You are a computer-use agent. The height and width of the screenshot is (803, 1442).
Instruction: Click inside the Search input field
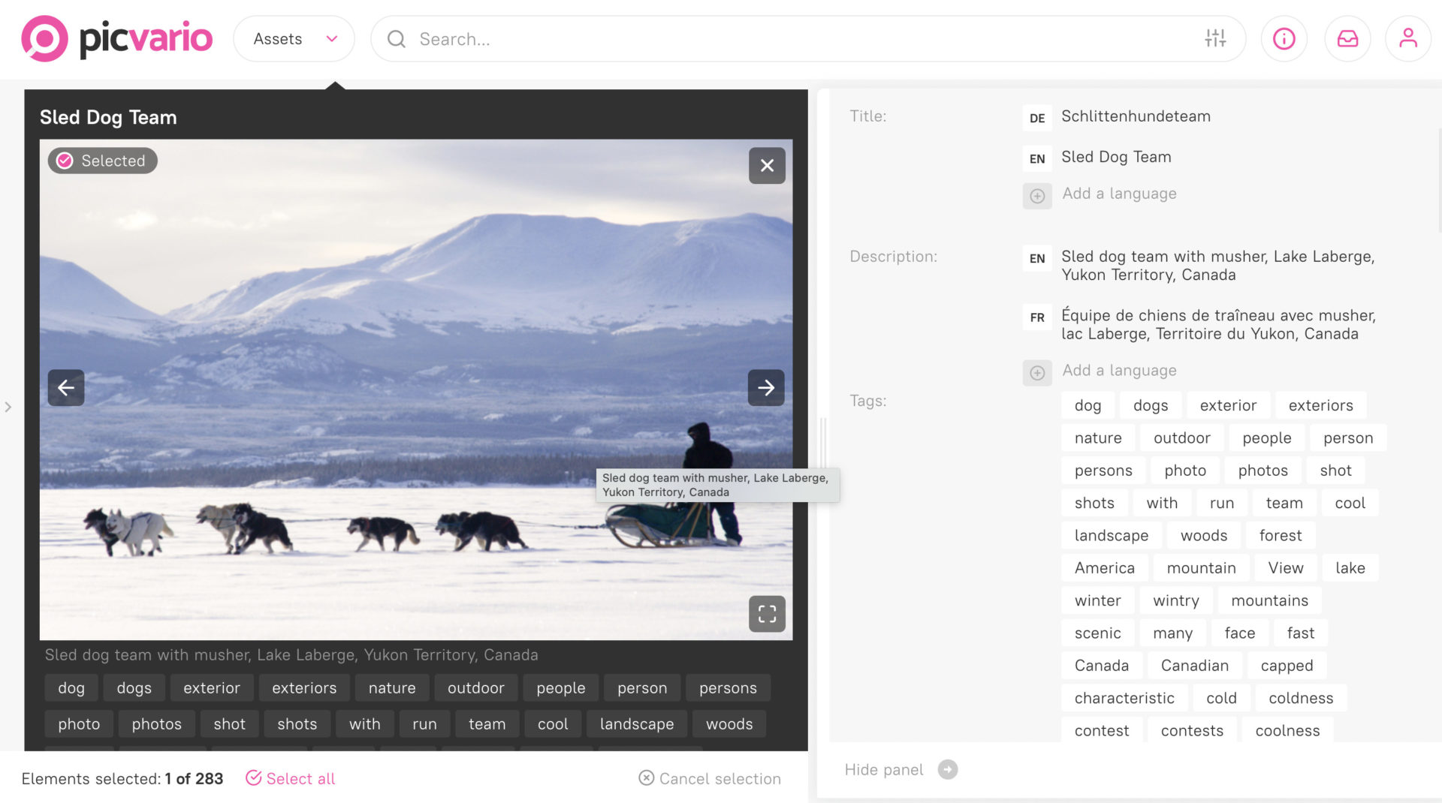[x=601, y=38]
